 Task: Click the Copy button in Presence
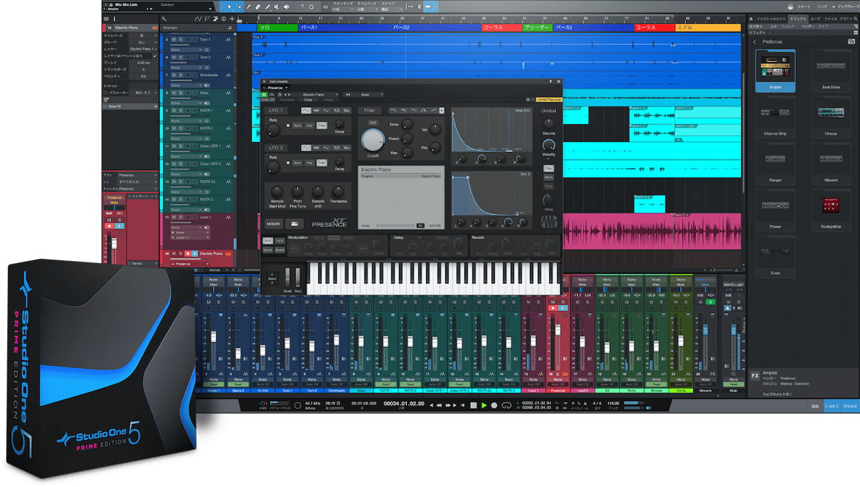coord(308,100)
